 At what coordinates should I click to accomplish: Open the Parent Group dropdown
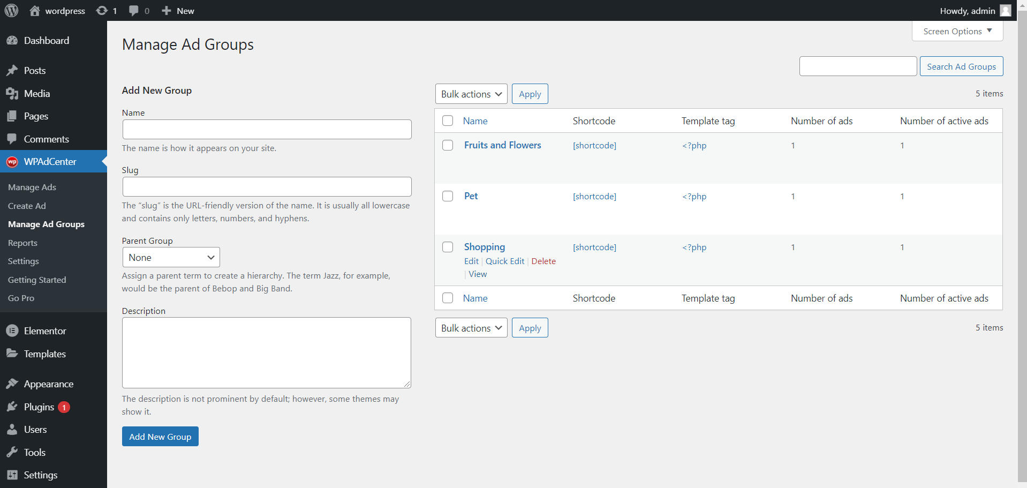(170, 257)
